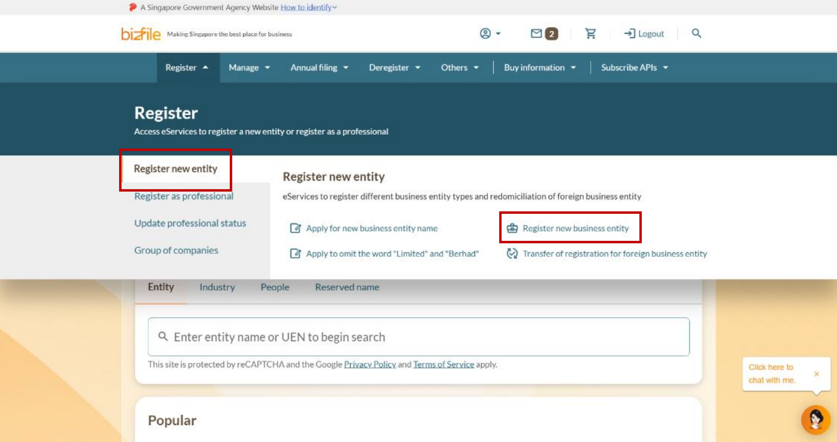
Task: Select Group of companies menu item
Action: 176,250
